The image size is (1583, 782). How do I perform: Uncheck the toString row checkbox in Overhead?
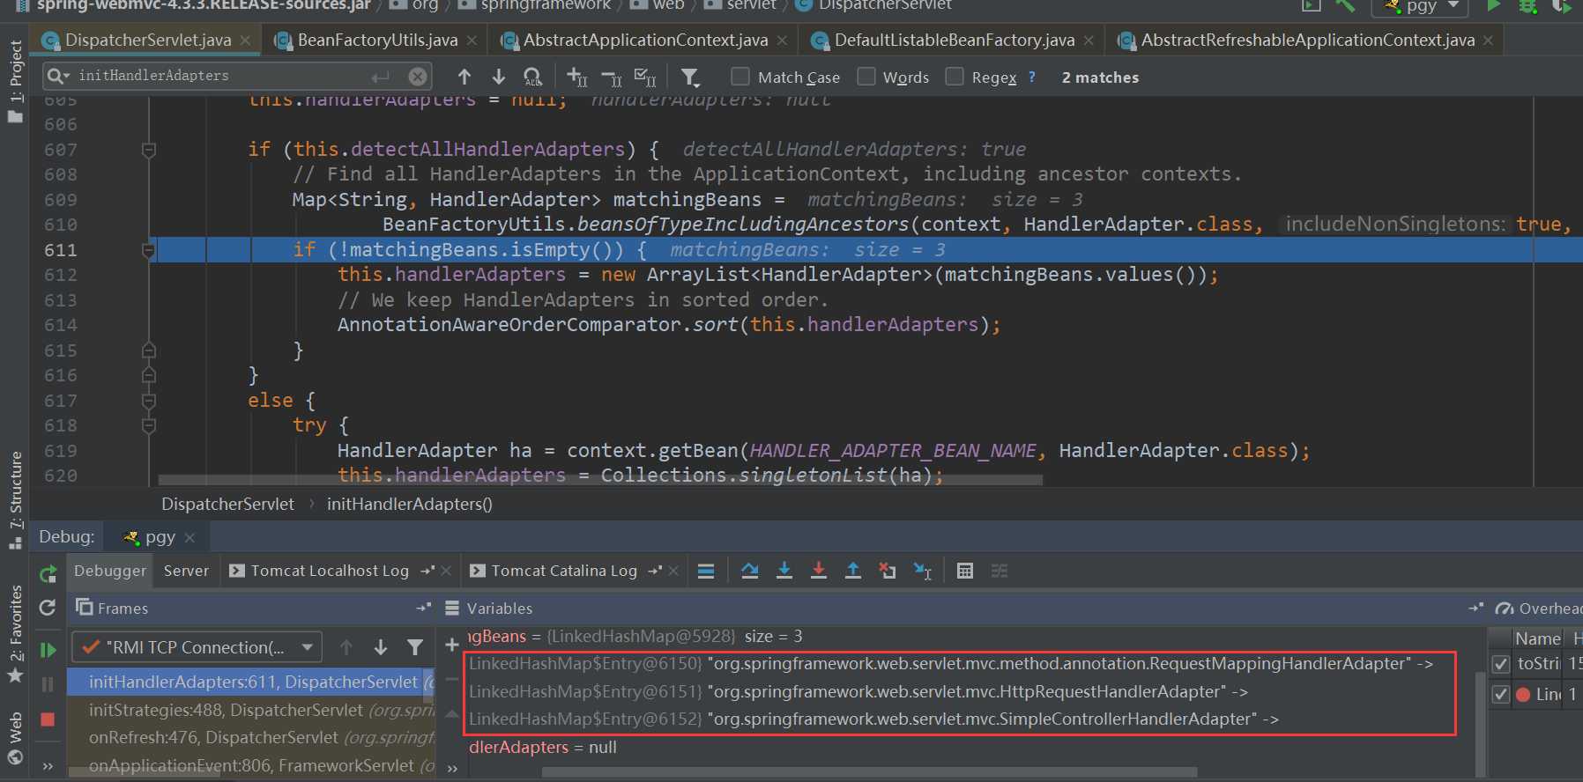(x=1501, y=664)
